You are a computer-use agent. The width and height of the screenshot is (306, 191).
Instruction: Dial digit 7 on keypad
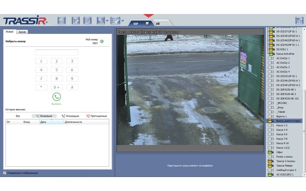[41, 79]
